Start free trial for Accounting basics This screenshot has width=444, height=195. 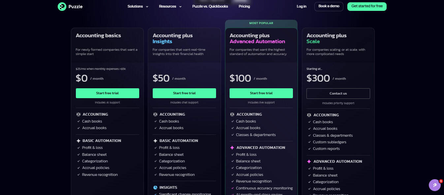click(108, 93)
